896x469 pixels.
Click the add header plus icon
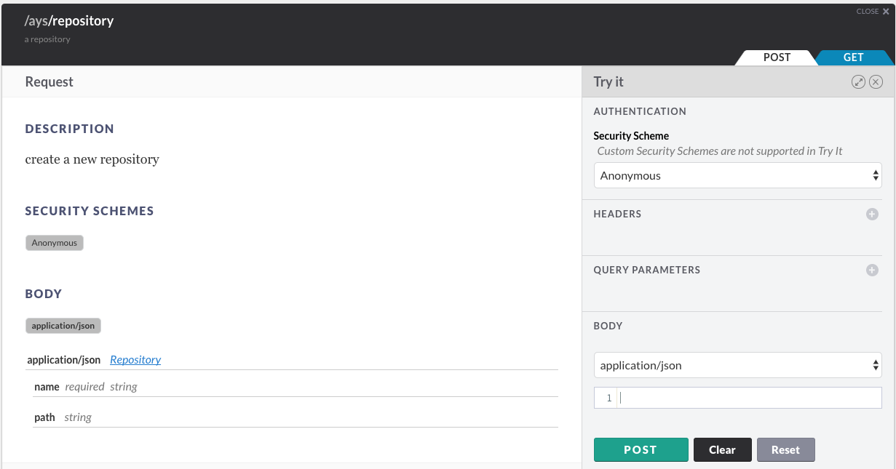872,214
